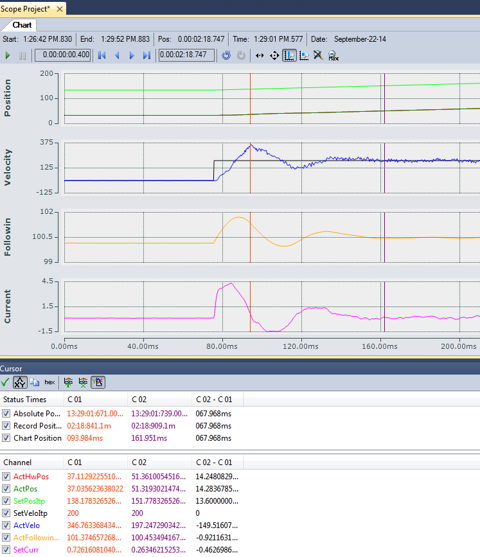Image resolution: width=480 pixels, height=557 pixels.
Task: Click the Channel column header
Action: 31,463
